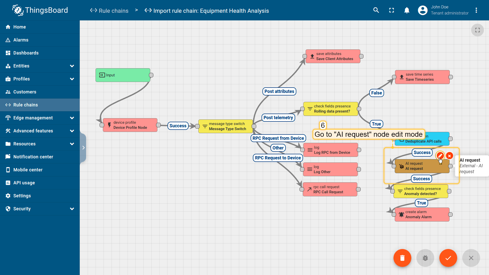The image size is (489, 275).
Task: Select the Log RPC from Device node
Action: [x=331, y=150]
